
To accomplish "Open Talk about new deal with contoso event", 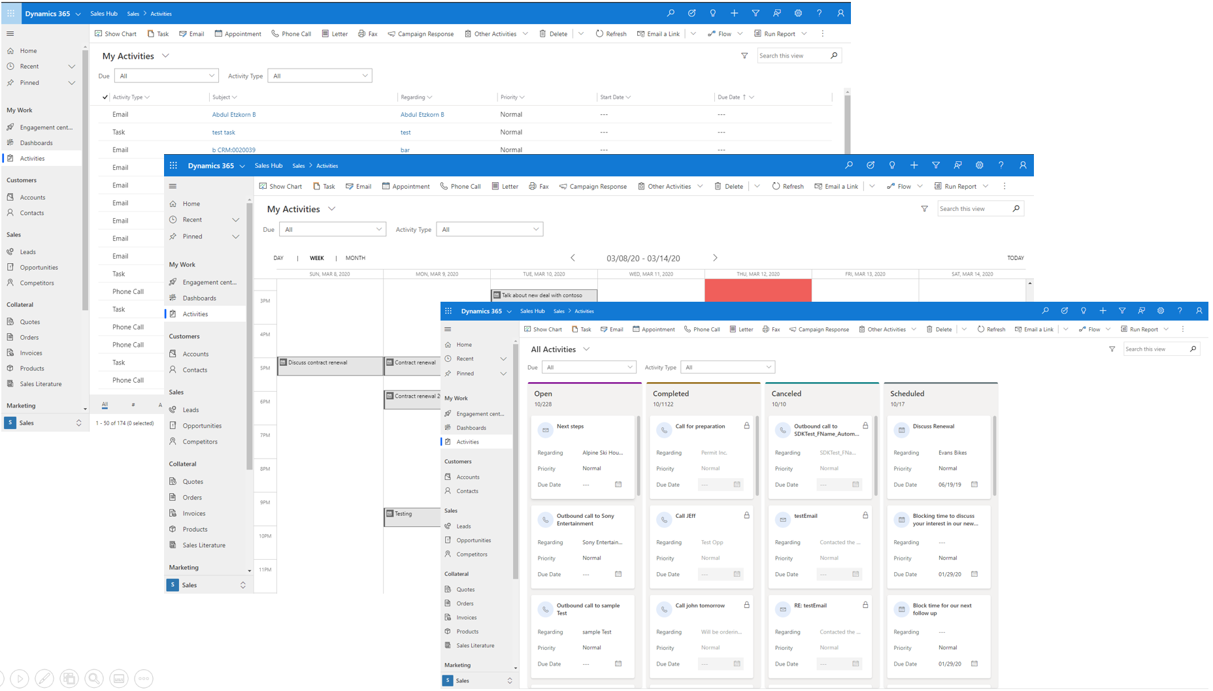I will (544, 295).
